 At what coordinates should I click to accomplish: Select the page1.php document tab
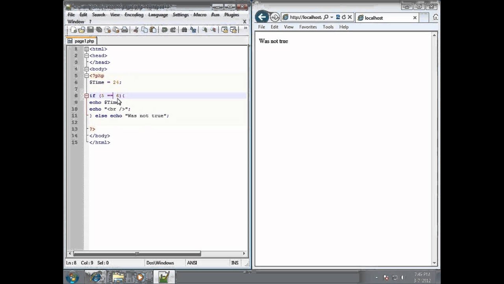coord(81,41)
